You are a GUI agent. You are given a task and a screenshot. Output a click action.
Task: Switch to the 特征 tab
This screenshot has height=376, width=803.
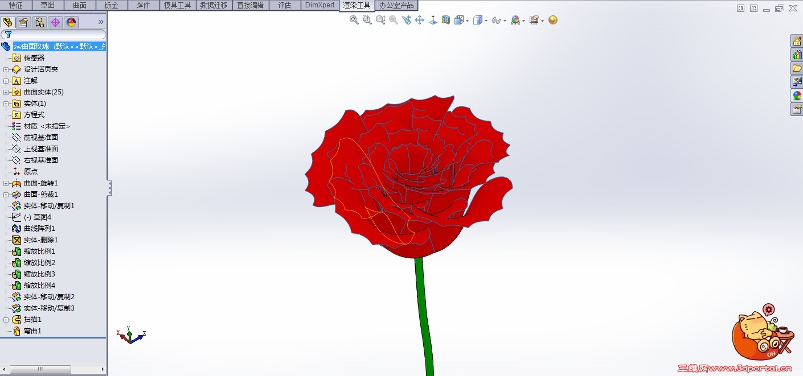[x=16, y=5]
